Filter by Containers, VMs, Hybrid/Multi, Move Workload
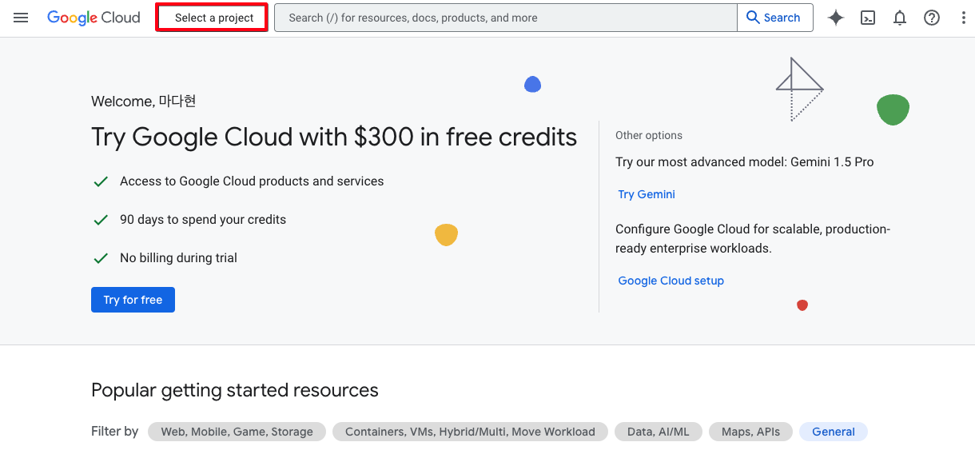The width and height of the screenshot is (975, 458). pyautogui.click(x=470, y=432)
